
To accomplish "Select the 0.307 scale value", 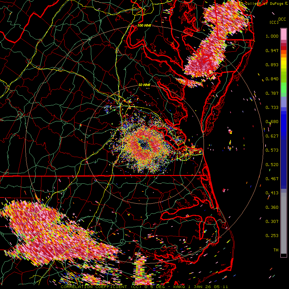I will (272, 221).
